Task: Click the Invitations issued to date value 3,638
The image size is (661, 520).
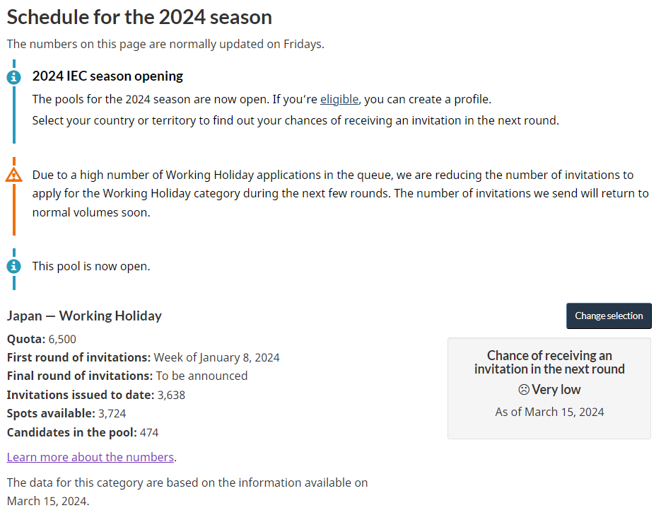Action: tap(171, 395)
